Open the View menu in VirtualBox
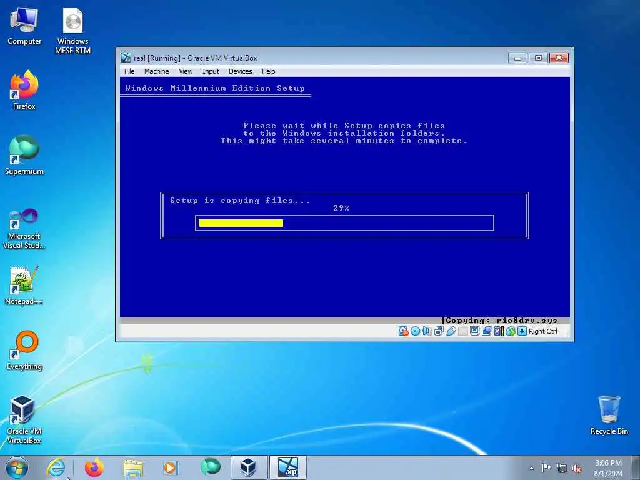 [185, 71]
